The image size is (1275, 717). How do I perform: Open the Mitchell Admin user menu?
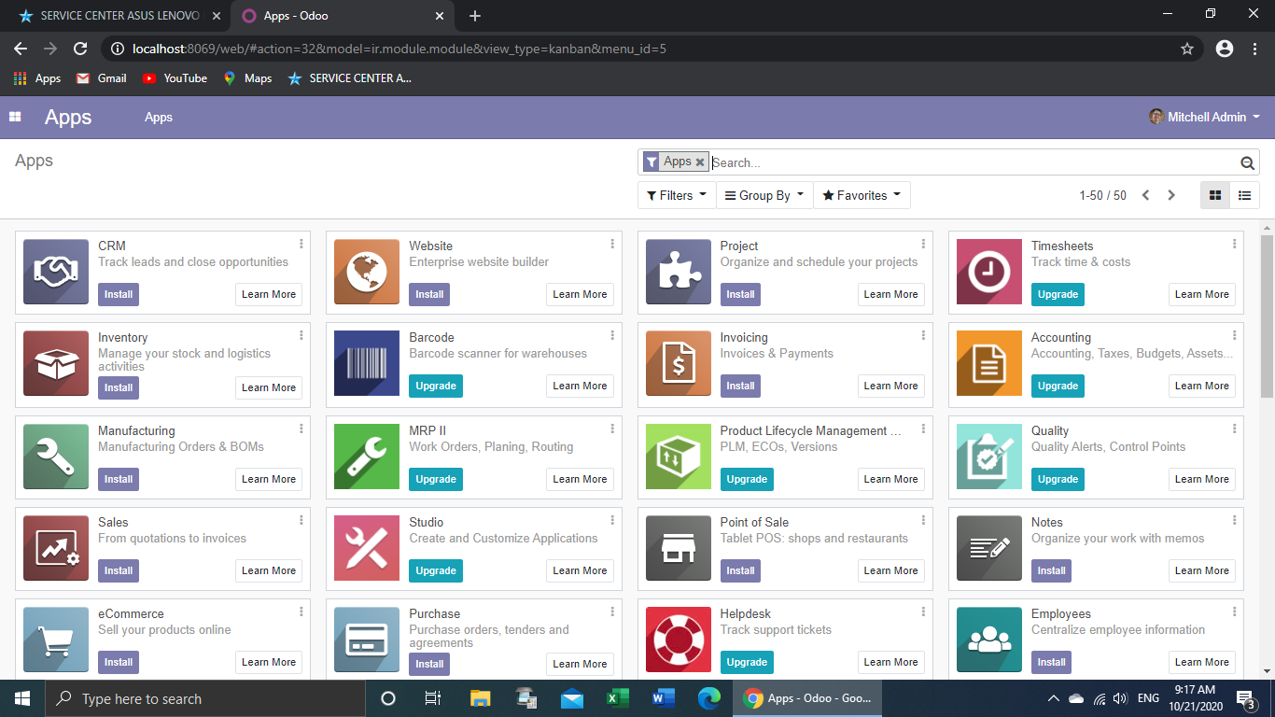click(x=1204, y=117)
